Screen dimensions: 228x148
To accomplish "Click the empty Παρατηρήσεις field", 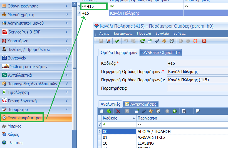I will click(197, 88).
